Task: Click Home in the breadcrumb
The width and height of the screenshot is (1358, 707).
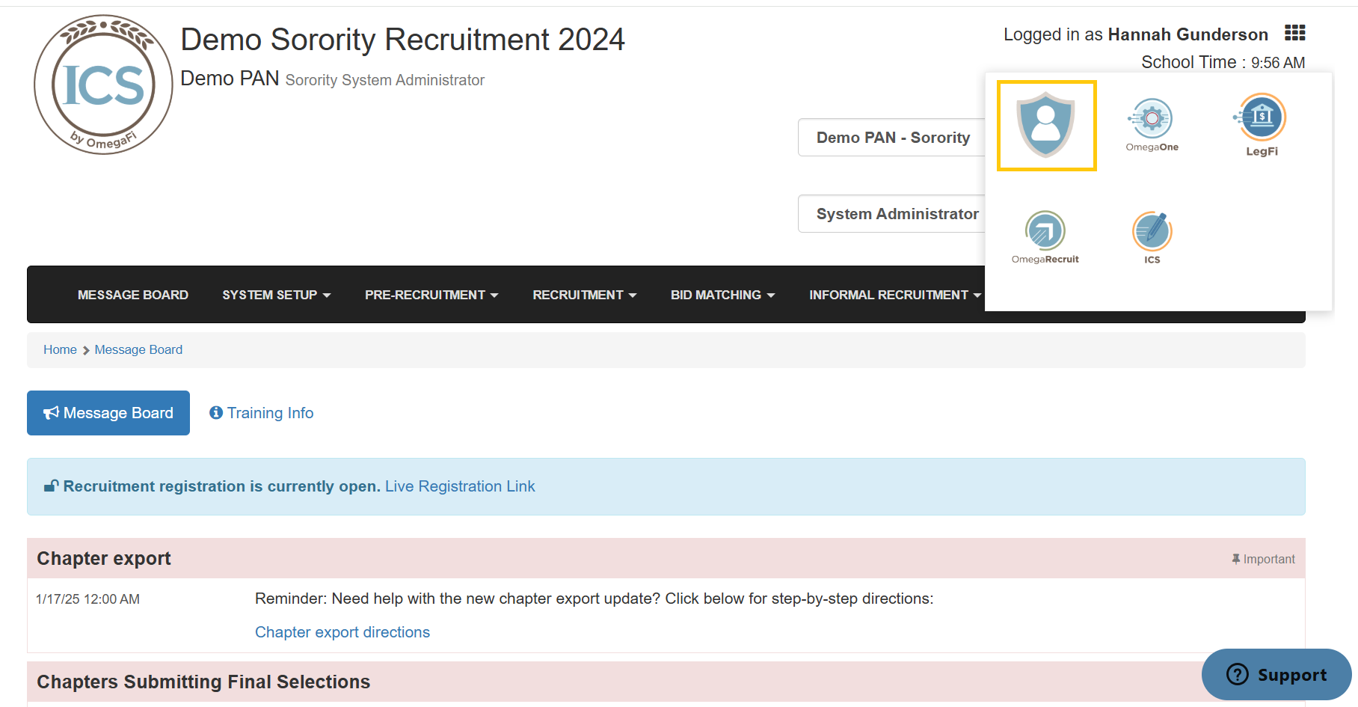Action: pos(60,349)
